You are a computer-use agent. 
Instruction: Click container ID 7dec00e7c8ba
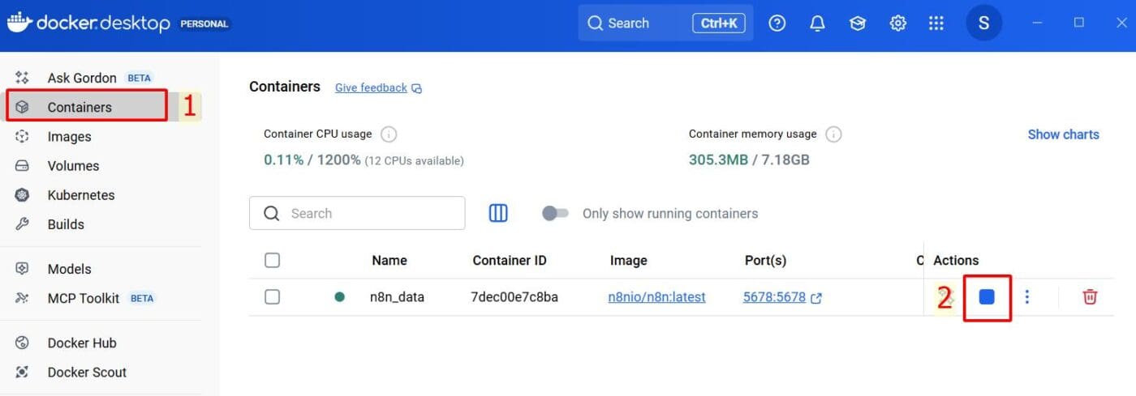tap(514, 297)
